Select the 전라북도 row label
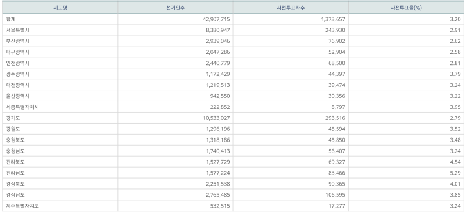The image size is (465, 214). [x=16, y=162]
